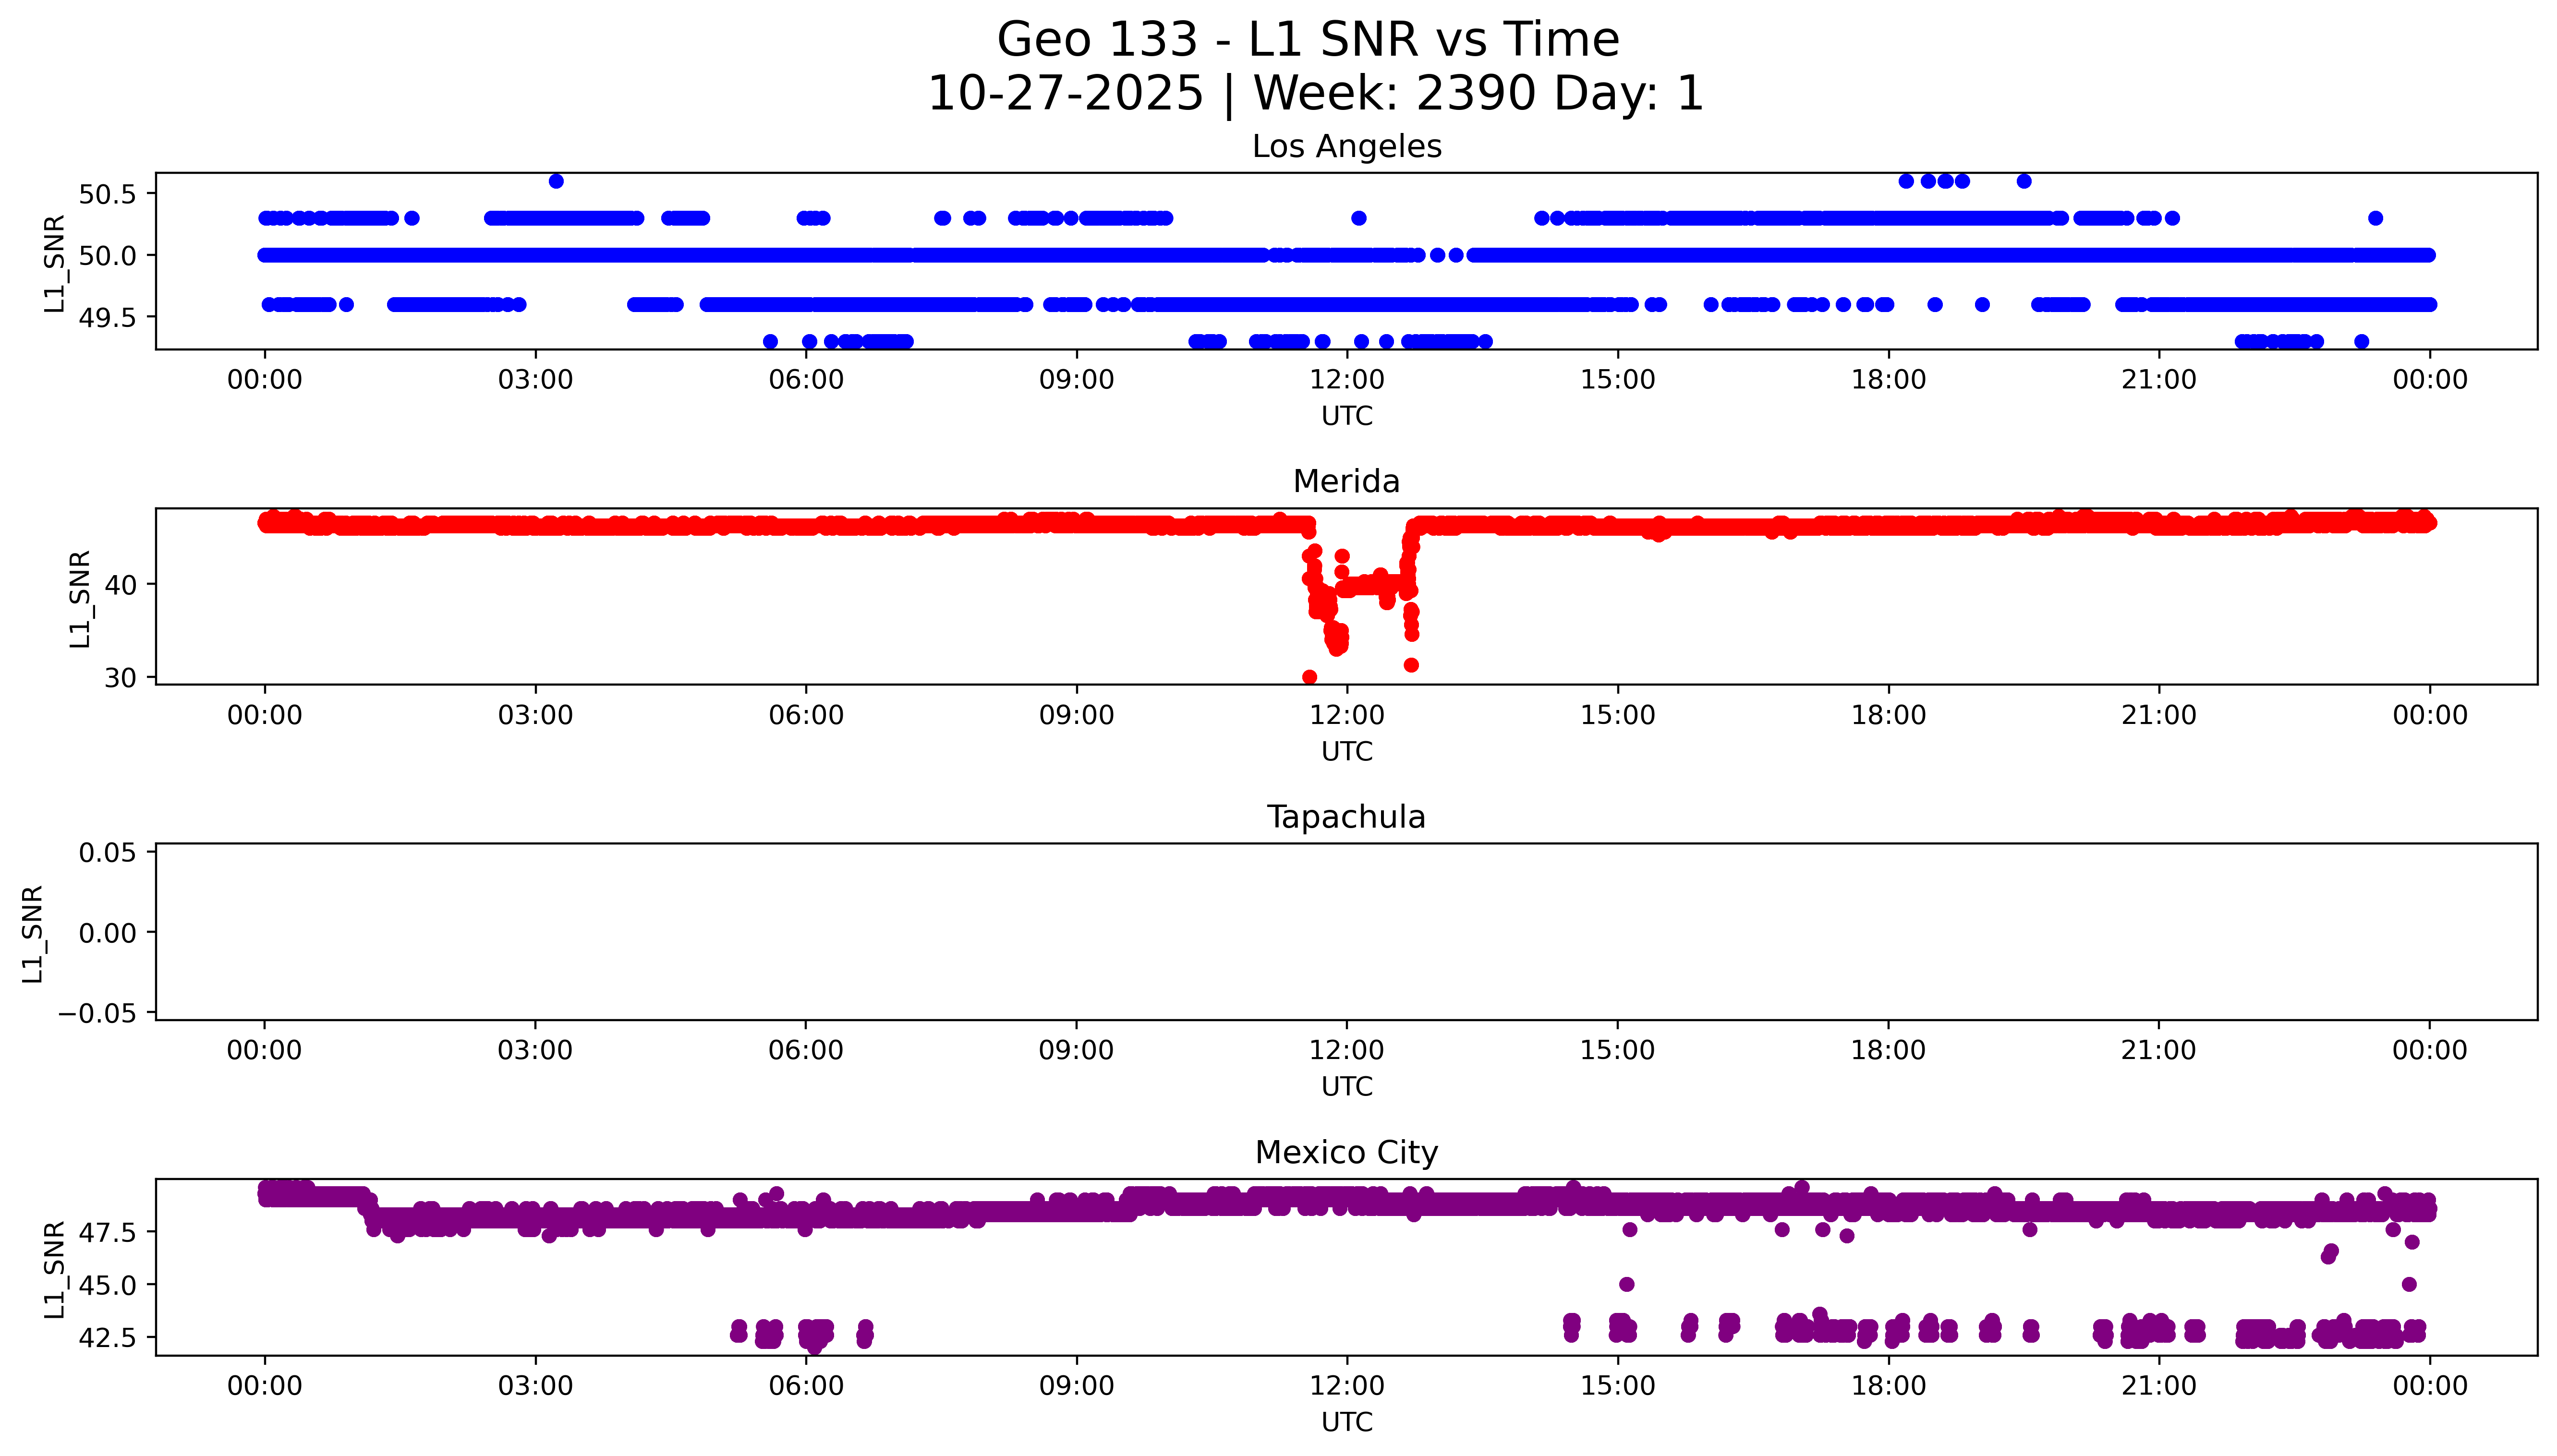Click the lowest red outlier point in Merida dip
Viewport: 2557px width, 1456px height.
click(1309, 677)
